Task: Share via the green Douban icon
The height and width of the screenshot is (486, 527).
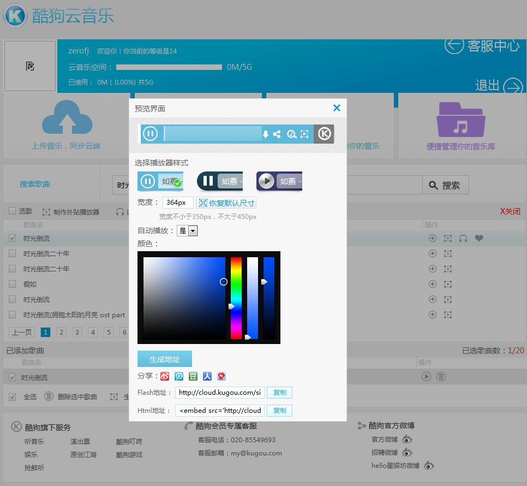Action: 193,376
